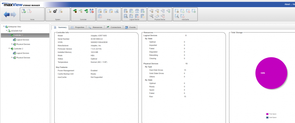The width and height of the screenshot is (295, 123).
Task: Open system settings via the black gear icon
Action: (55, 11)
